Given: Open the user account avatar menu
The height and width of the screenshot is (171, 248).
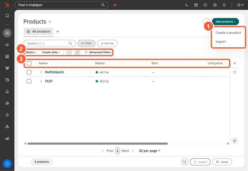Looking at the screenshot, I should [240, 5].
